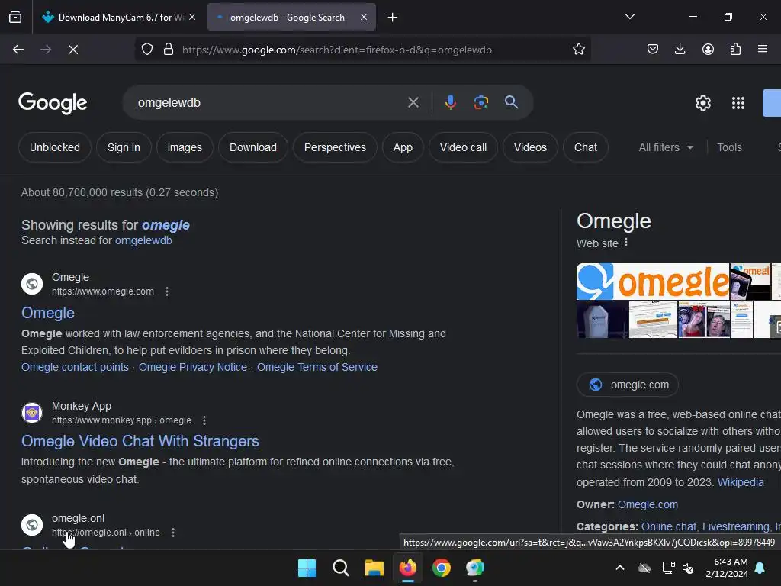Apply the Video call filter
Image resolution: width=781 pixels, height=586 pixels.
tap(463, 147)
